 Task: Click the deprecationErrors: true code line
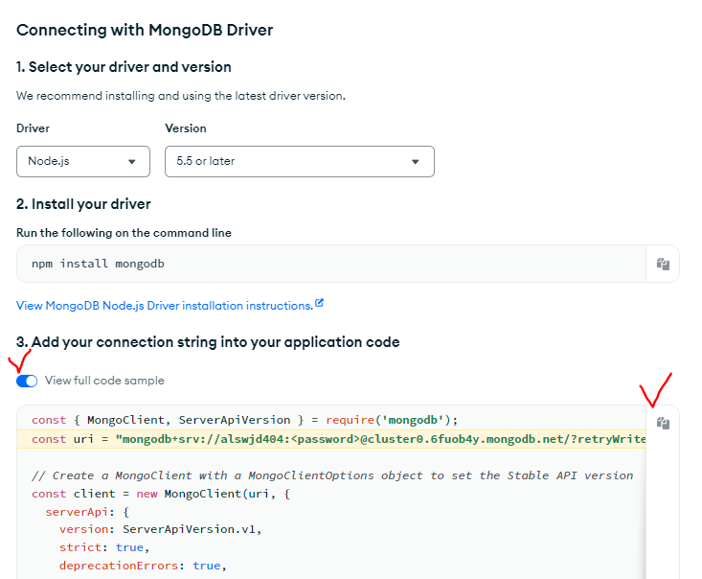click(x=143, y=566)
